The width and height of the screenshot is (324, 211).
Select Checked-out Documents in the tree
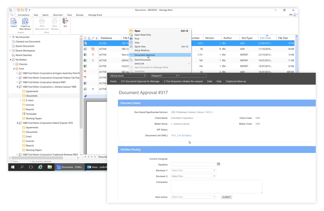pyautogui.click(x=28, y=42)
